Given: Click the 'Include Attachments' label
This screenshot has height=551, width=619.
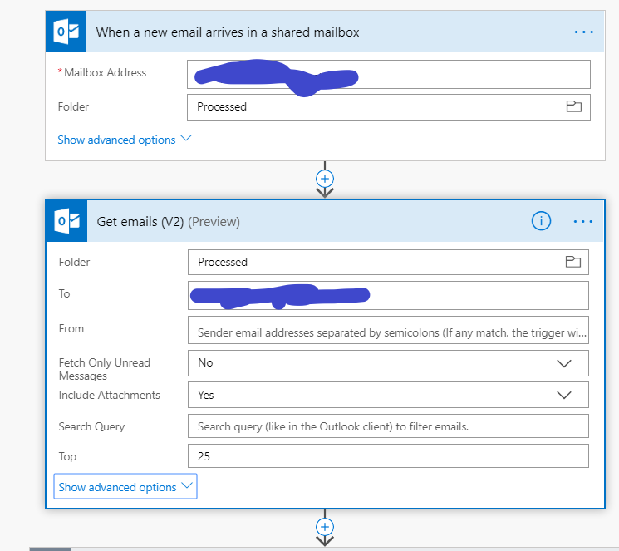Looking at the screenshot, I should coord(110,395).
